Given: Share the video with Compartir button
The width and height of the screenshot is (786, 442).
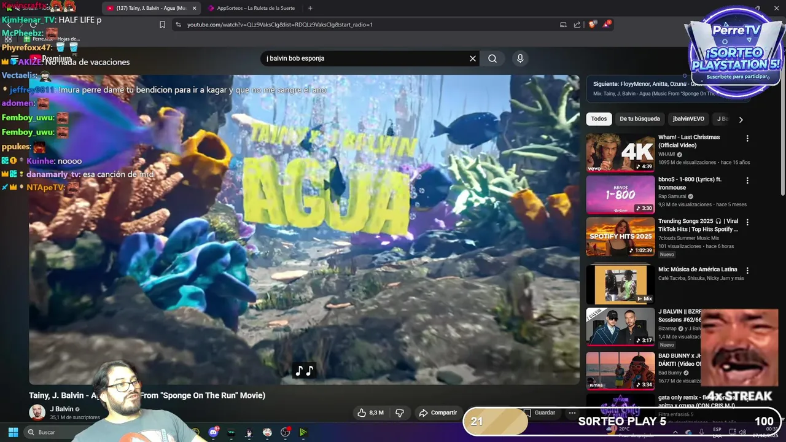Looking at the screenshot, I should pos(438,413).
